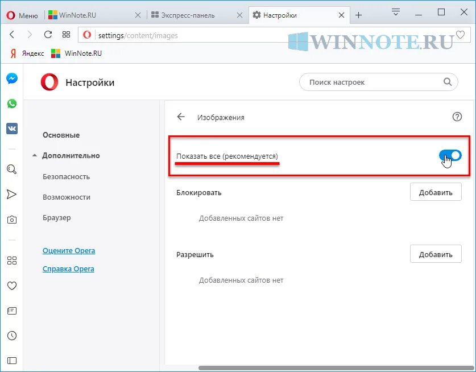Open help question mark for Изображения
The height and width of the screenshot is (372, 476).
(457, 117)
